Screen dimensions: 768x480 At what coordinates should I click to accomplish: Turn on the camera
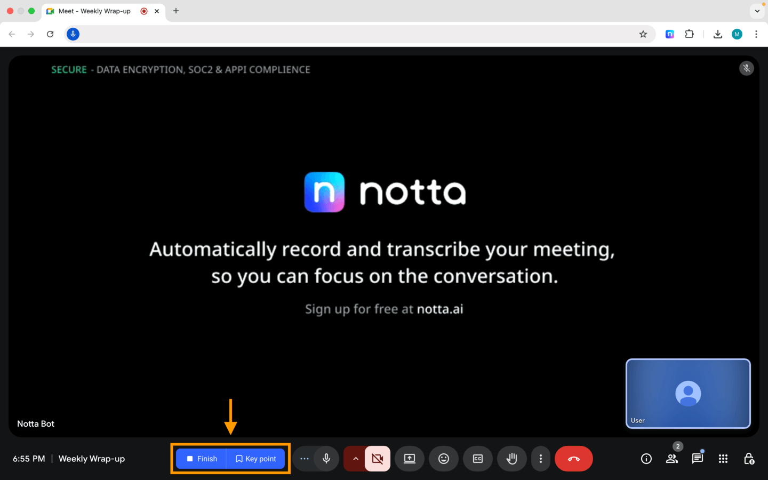(378, 459)
